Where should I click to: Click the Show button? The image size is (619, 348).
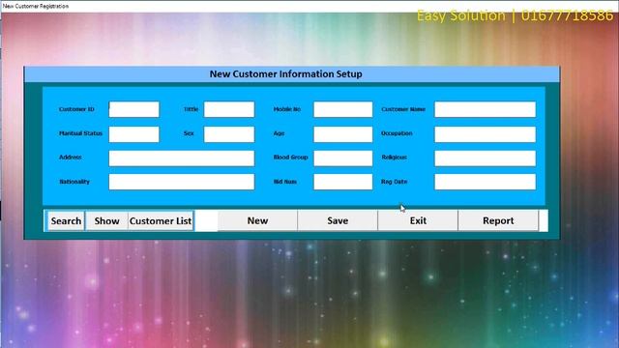(x=106, y=220)
